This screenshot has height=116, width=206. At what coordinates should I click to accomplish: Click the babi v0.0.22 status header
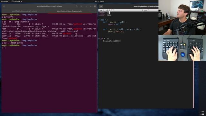(x=107, y=10)
